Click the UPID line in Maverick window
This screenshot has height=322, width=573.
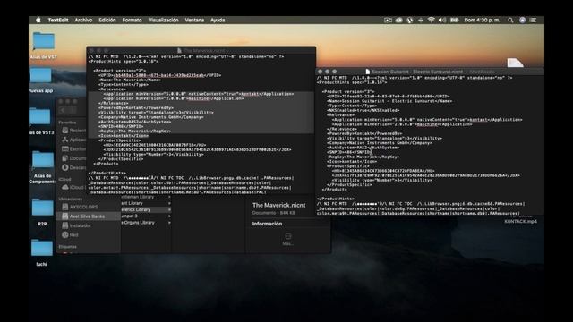(x=159, y=75)
